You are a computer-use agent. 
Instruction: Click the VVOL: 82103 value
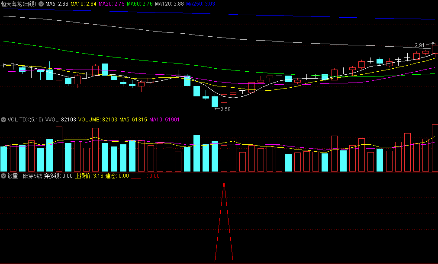(61, 120)
